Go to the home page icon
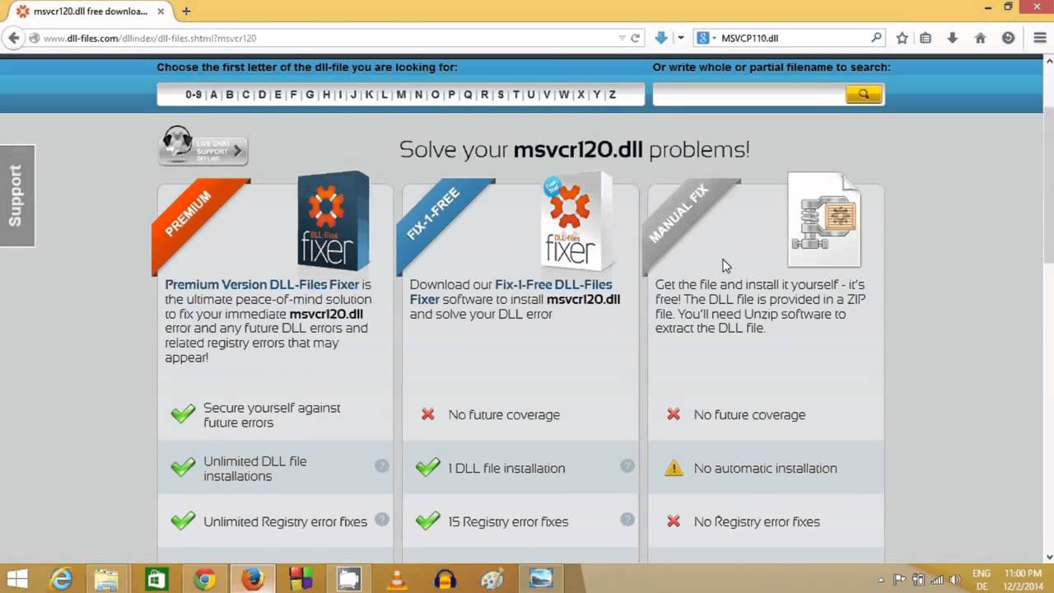The image size is (1054, 593). 980,38
